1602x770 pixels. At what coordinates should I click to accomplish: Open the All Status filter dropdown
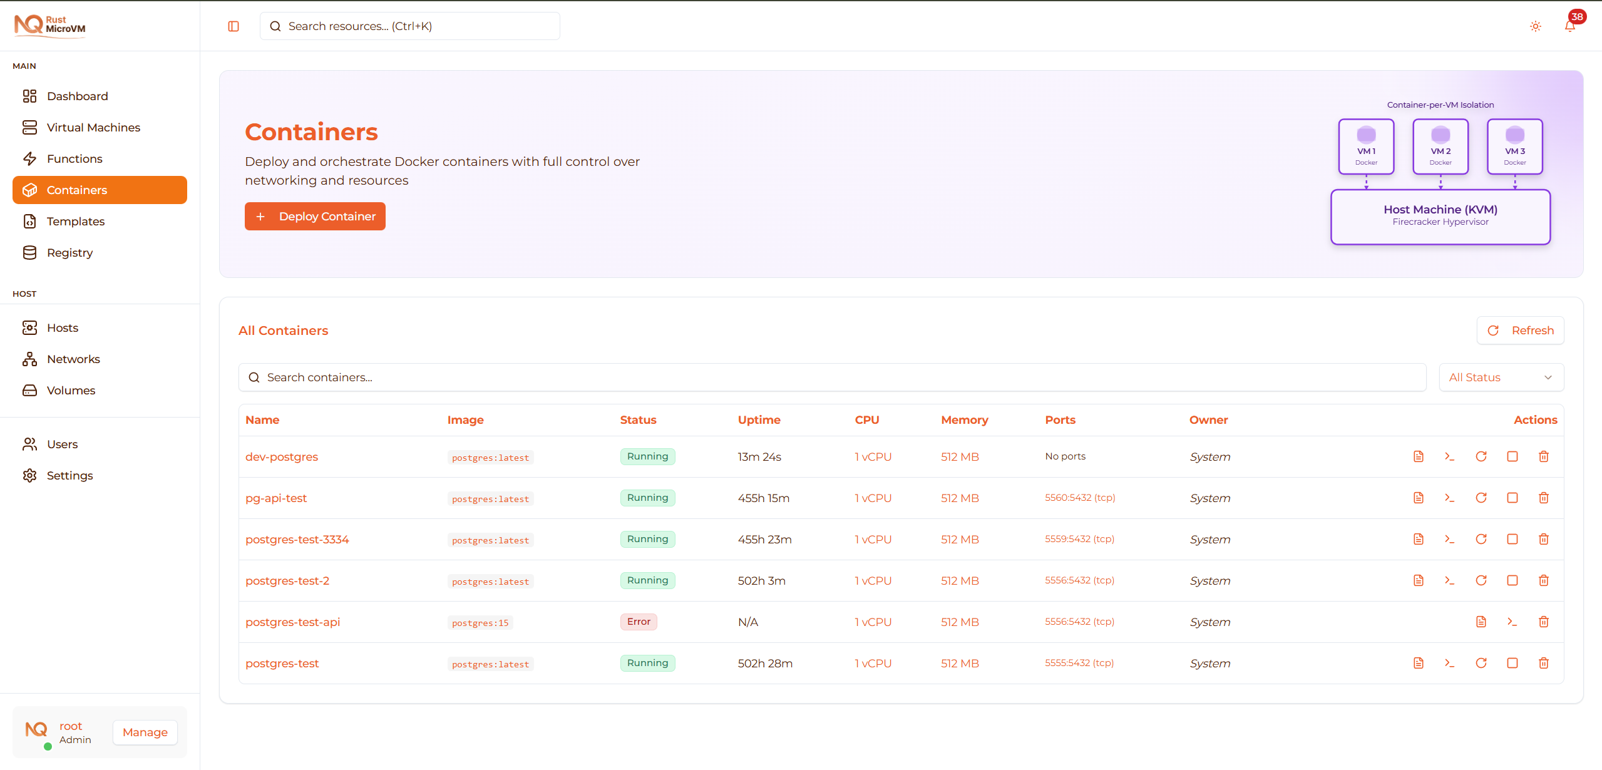pyautogui.click(x=1501, y=377)
